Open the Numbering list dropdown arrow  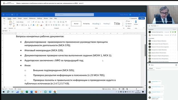coord(52,22)
